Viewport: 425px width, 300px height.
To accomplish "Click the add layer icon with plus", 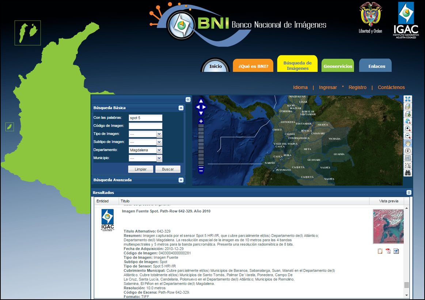I will click(408, 114).
